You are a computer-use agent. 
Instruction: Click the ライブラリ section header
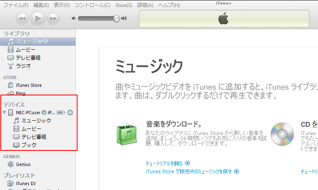point(16,33)
